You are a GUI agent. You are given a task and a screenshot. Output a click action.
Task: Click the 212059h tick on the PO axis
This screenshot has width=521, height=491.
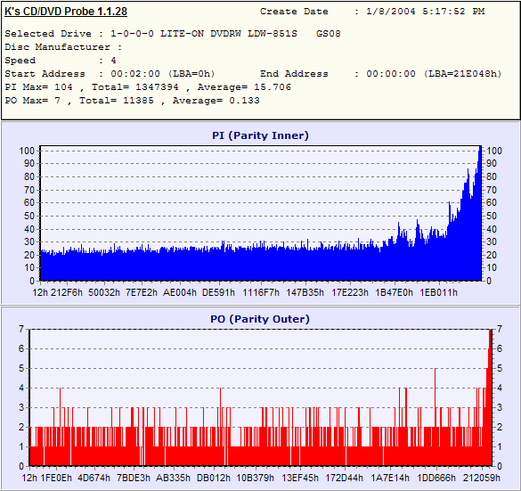click(x=482, y=478)
